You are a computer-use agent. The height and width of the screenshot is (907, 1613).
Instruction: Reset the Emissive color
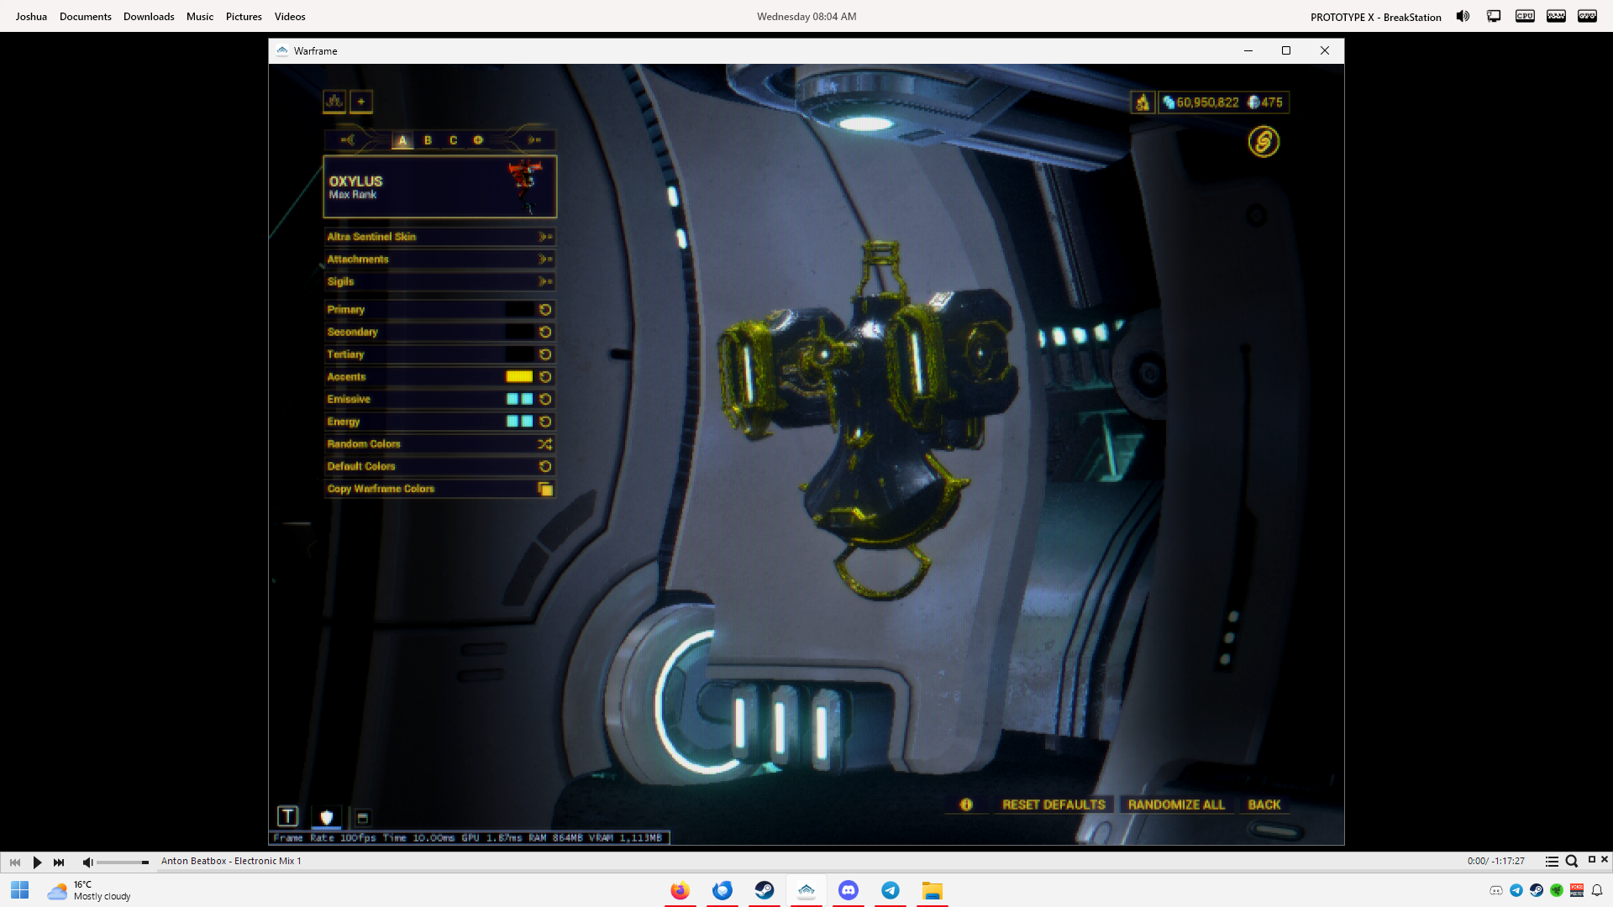click(x=545, y=399)
